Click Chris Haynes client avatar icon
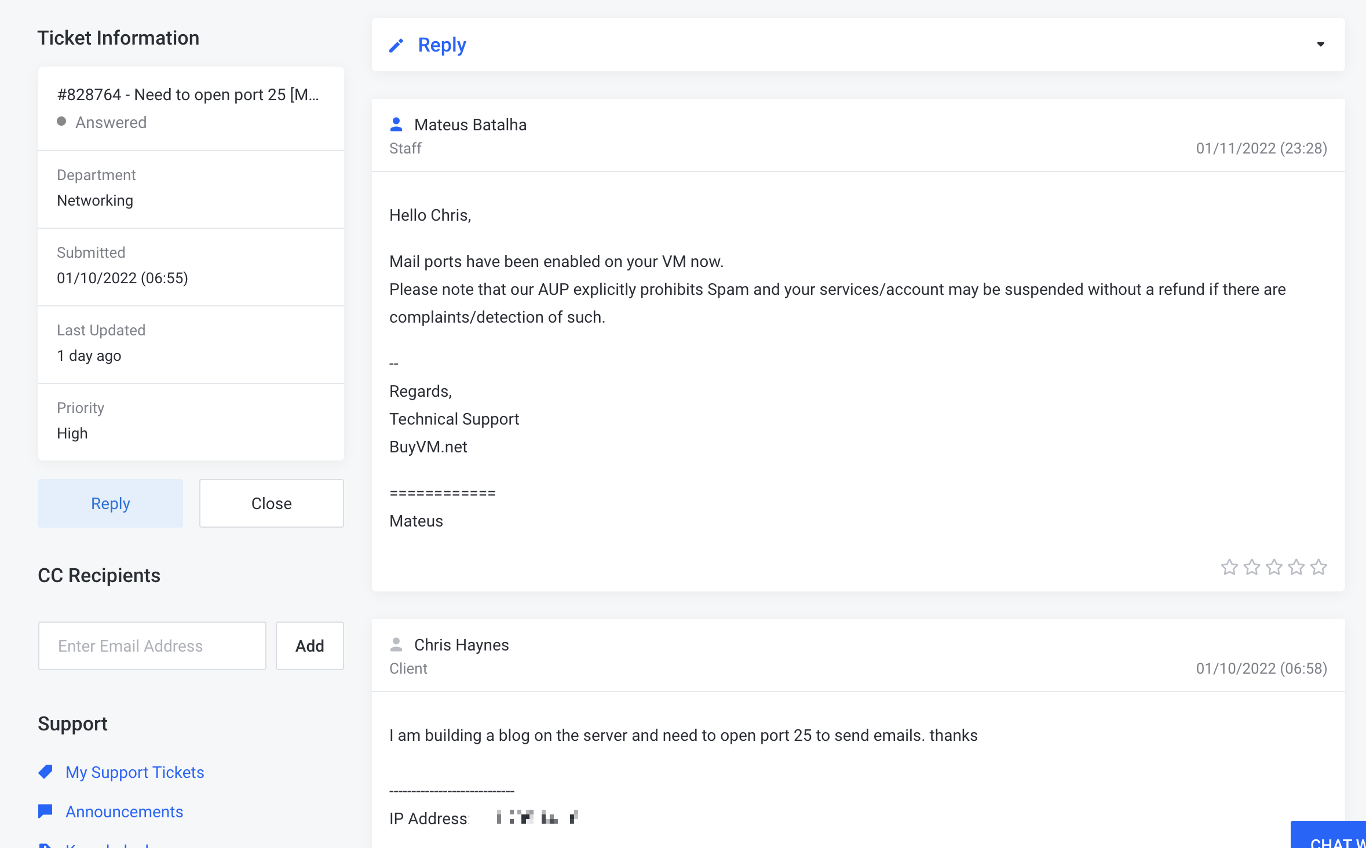Screen dimensions: 1366x848 pos(396,645)
